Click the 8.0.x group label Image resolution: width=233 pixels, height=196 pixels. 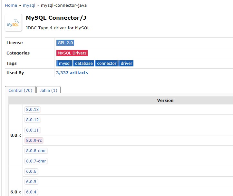tap(15, 135)
